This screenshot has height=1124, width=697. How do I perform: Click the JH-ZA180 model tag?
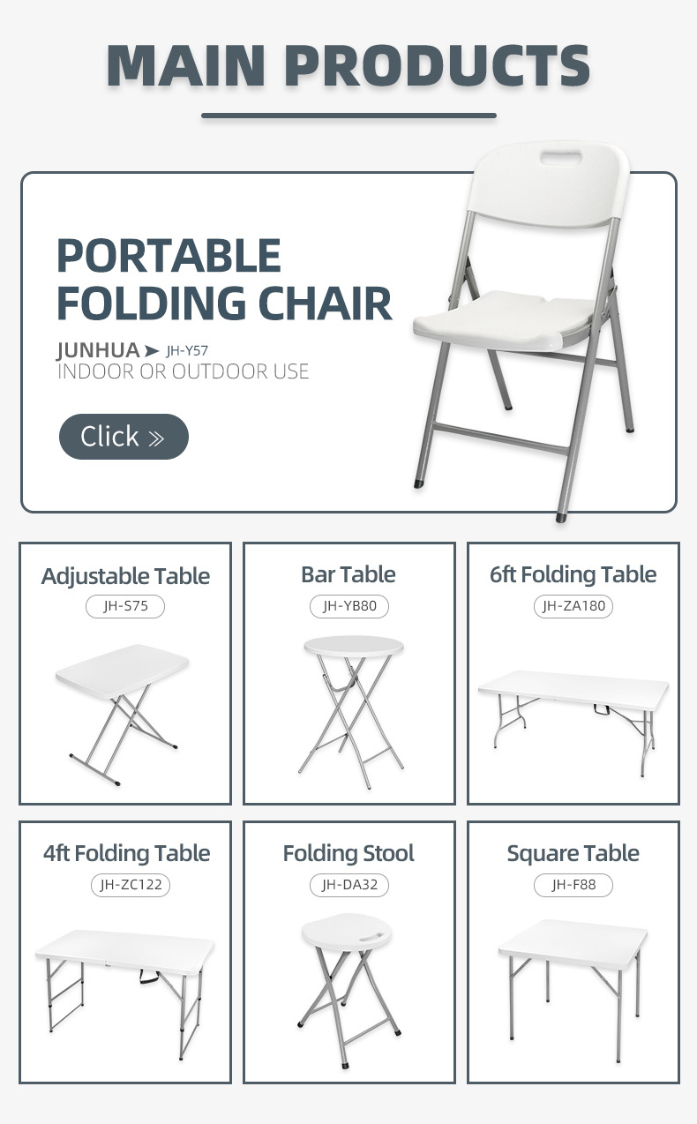tap(573, 606)
